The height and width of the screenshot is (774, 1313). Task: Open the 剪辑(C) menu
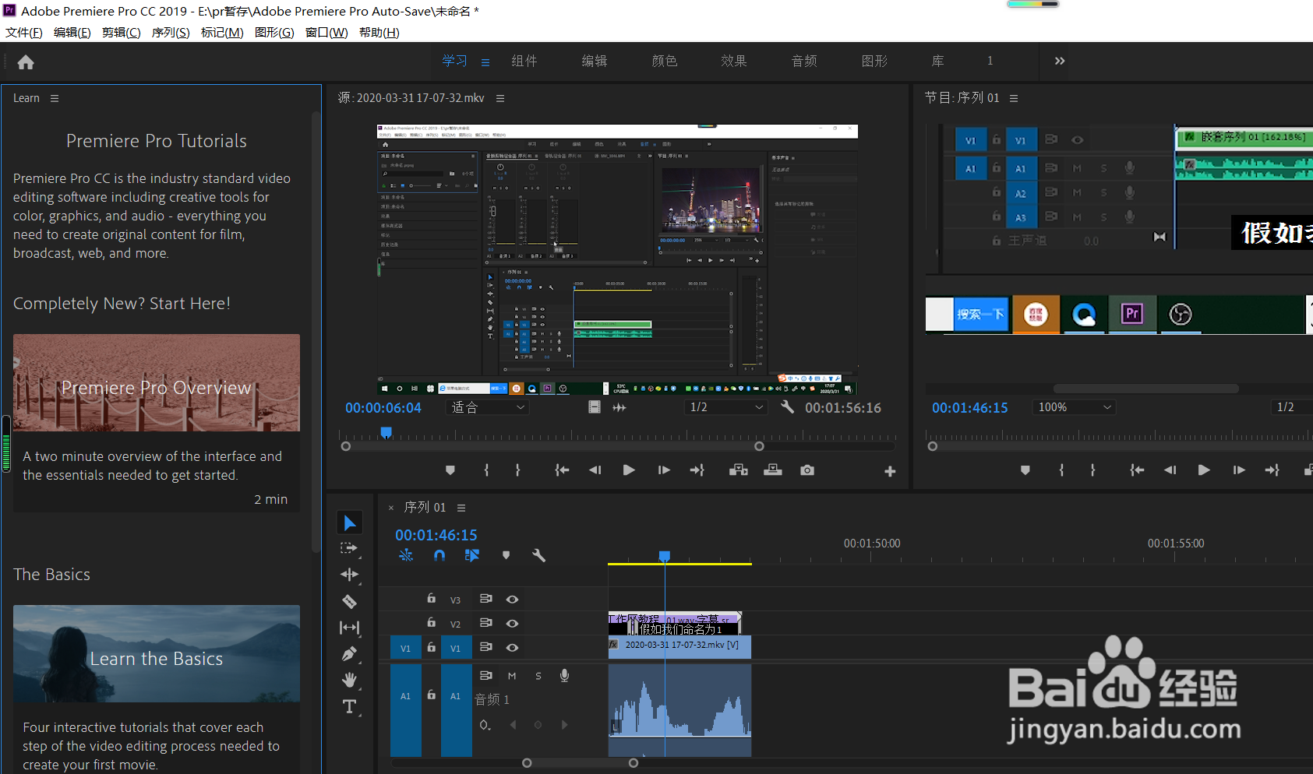click(x=122, y=32)
